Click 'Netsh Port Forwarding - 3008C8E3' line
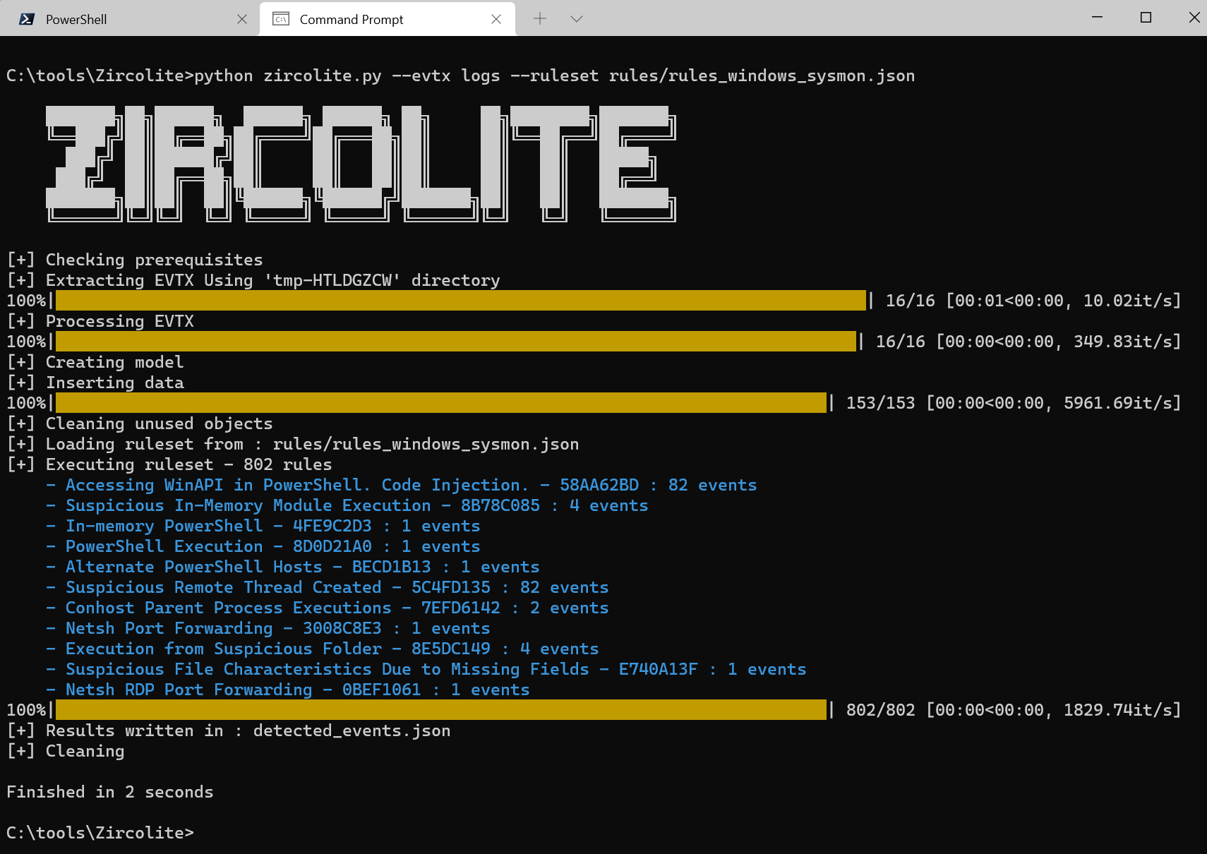 click(x=268, y=628)
